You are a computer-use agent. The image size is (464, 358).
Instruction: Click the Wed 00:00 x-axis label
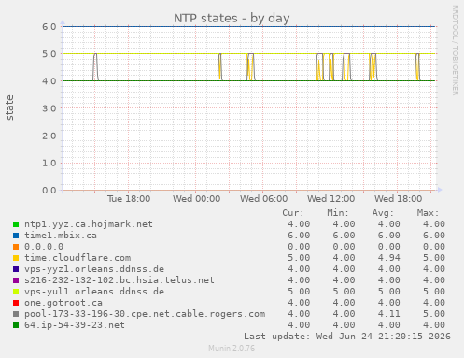click(x=197, y=199)
